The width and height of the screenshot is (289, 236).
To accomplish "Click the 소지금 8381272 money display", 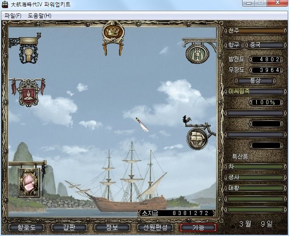I will pos(177,213).
